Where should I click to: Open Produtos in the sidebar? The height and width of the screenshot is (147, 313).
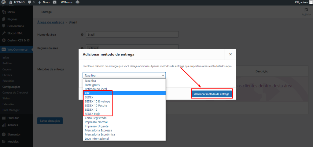point(13,118)
